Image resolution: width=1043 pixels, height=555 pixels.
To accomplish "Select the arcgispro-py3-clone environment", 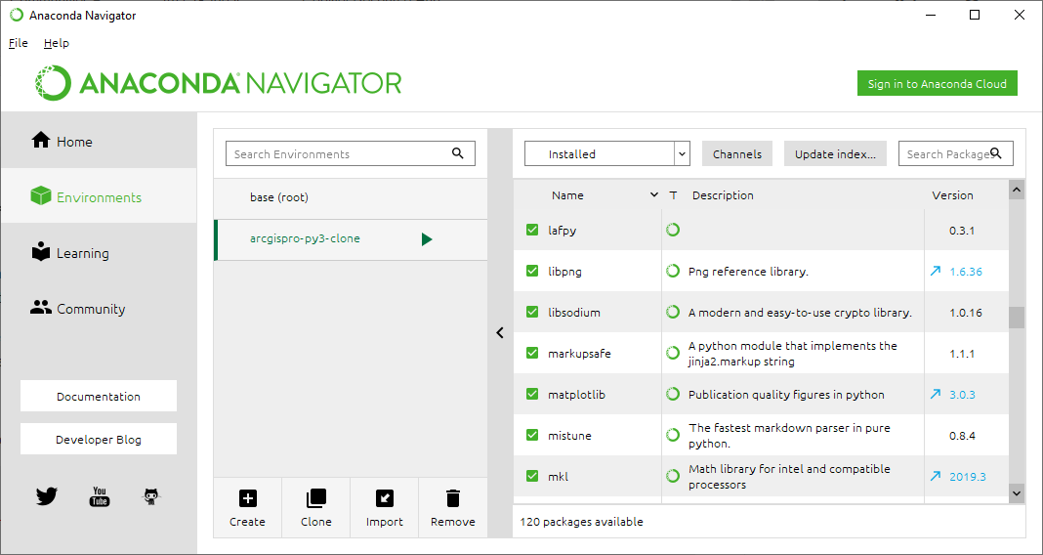I will pos(351,238).
